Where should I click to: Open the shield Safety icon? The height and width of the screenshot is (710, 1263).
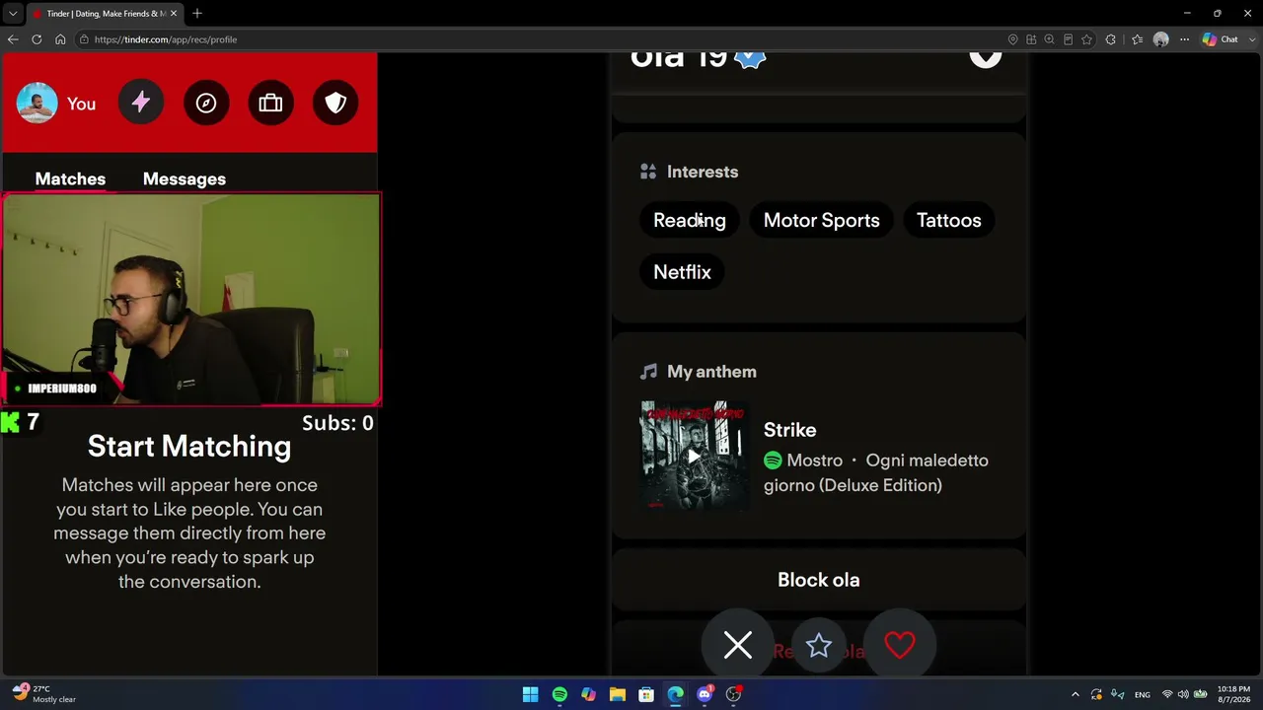tap(335, 104)
